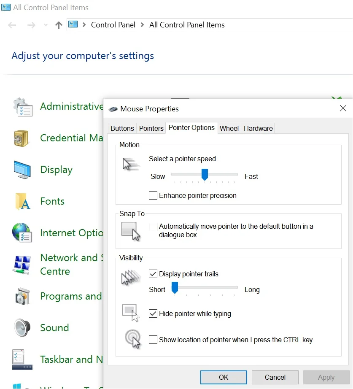Viewport: 353px width, 389px height.
Task: Click the Sound speaker icon
Action: [22, 328]
